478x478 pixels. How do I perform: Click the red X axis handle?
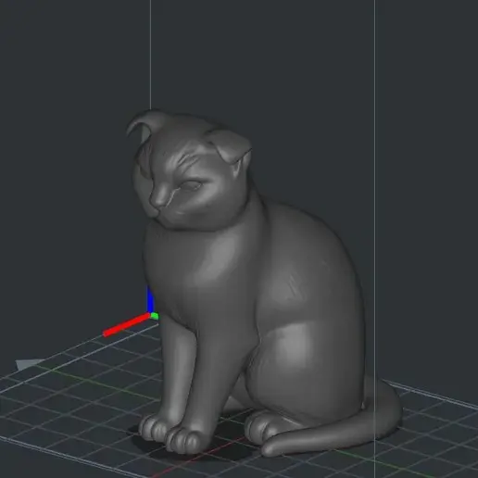tap(127, 325)
